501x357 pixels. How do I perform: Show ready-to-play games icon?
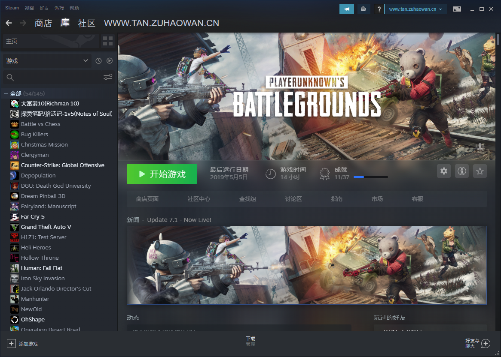[x=110, y=60]
